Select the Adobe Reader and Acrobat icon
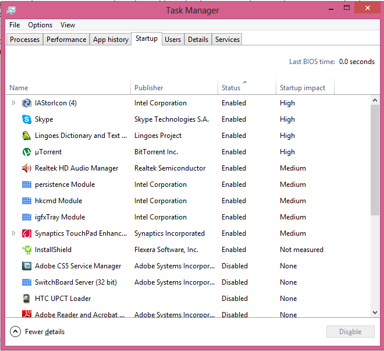384x351 pixels. coord(27,314)
